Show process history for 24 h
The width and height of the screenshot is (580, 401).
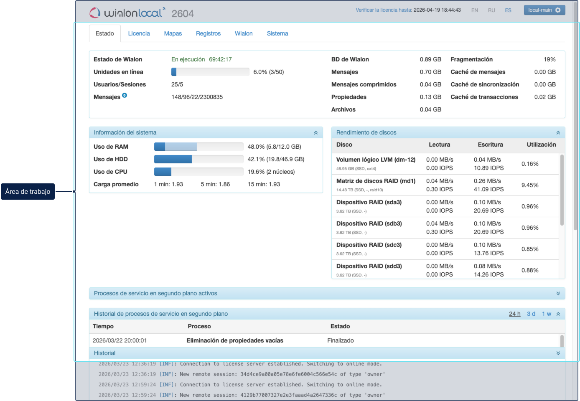pos(514,314)
